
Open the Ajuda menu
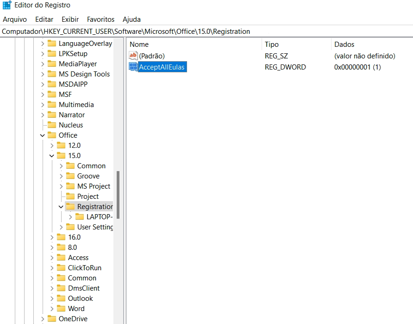pos(131,19)
